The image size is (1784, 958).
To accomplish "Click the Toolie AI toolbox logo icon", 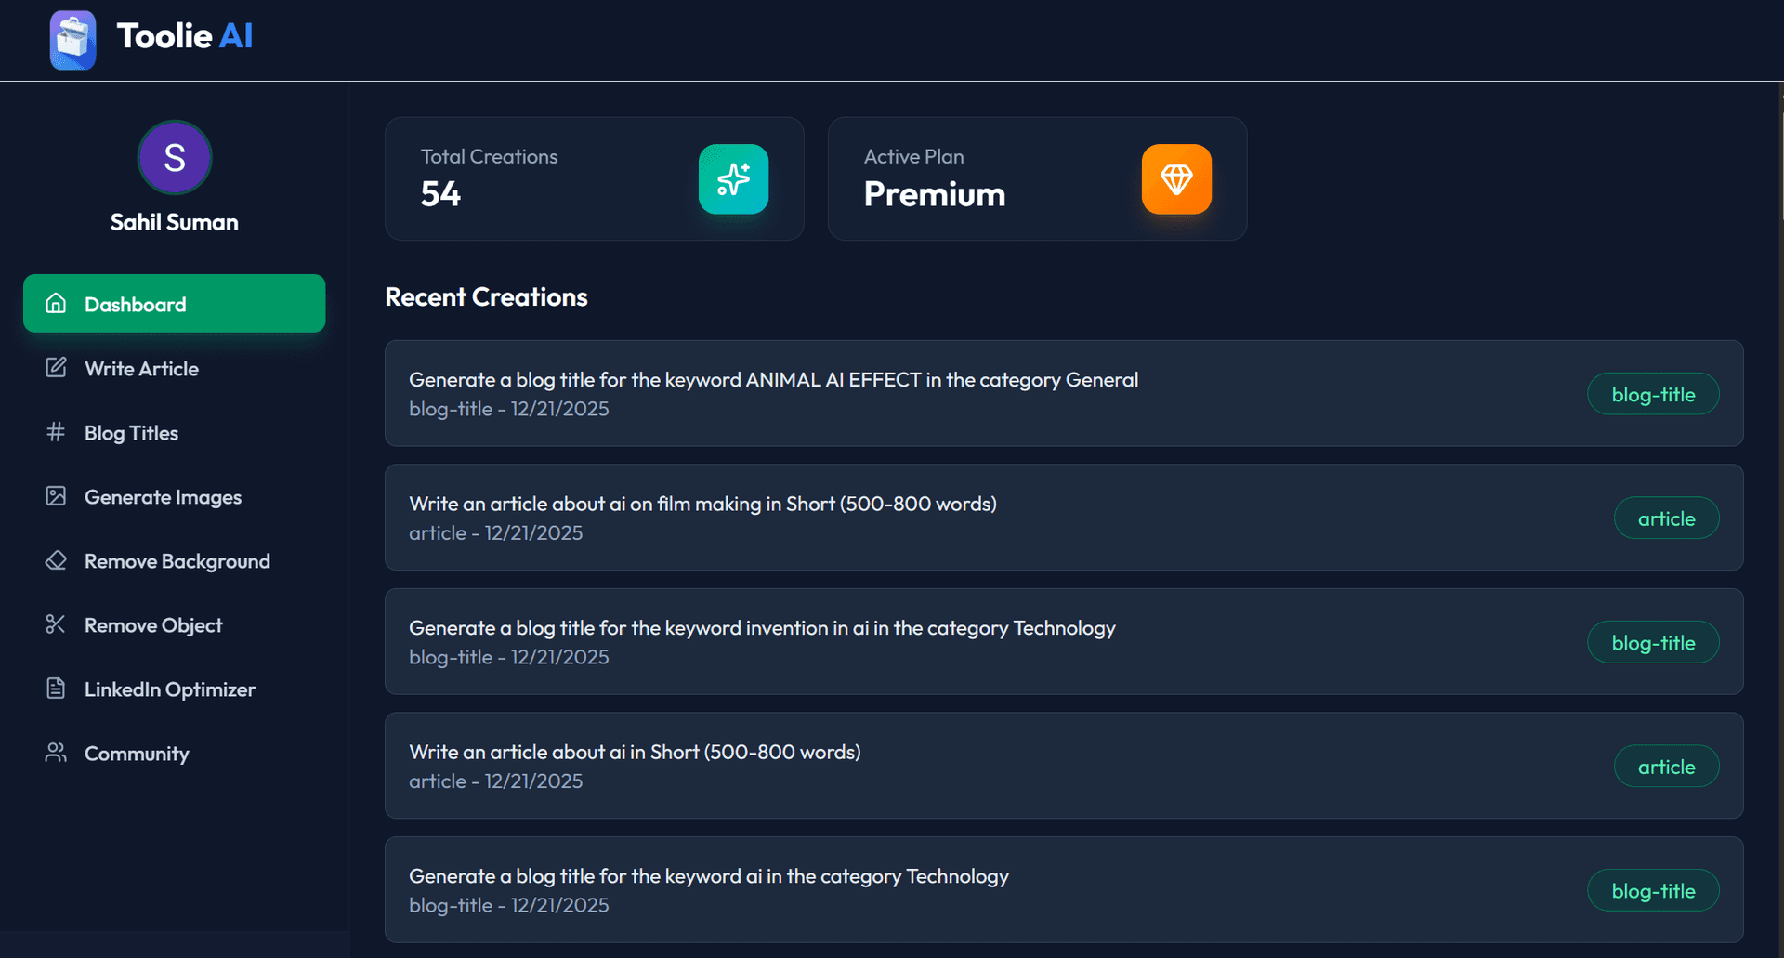I will [72, 39].
